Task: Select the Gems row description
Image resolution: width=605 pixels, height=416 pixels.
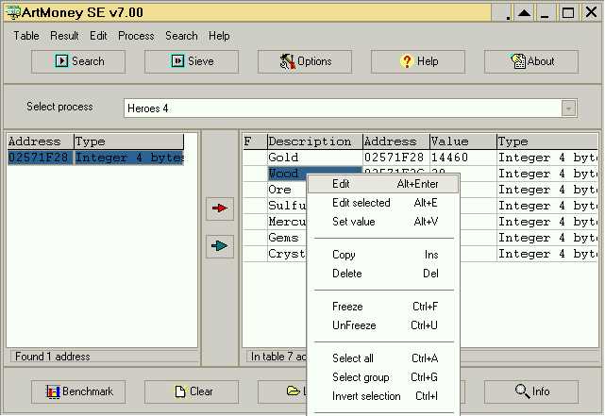Action: [287, 238]
